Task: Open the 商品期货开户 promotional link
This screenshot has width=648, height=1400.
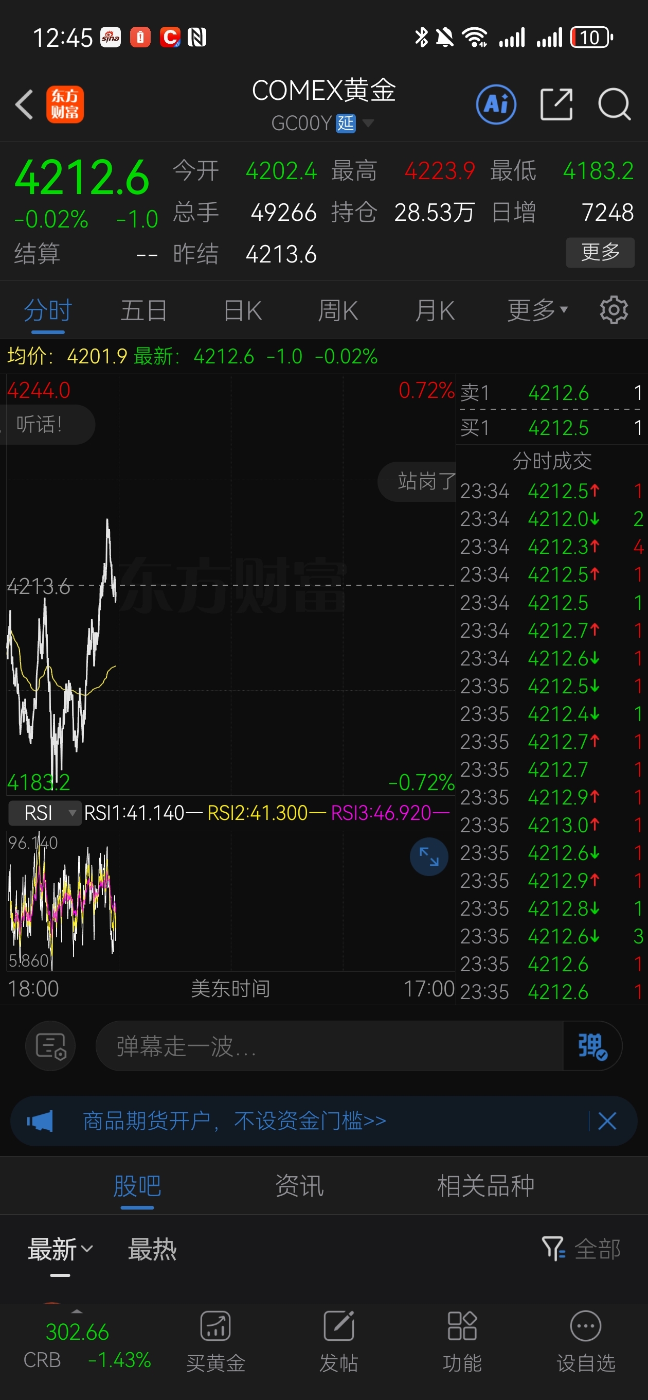Action: tap(234, 1121)
